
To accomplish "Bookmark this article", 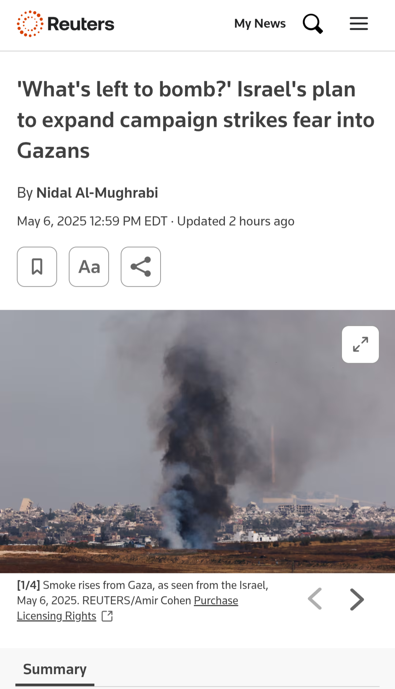I will (x=37, y=267).
